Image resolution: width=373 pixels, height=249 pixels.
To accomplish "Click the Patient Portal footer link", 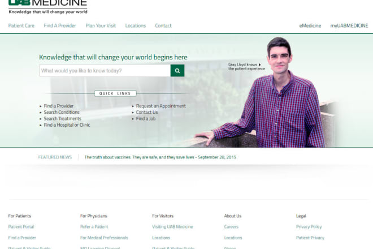I will [x=21, y=226].
